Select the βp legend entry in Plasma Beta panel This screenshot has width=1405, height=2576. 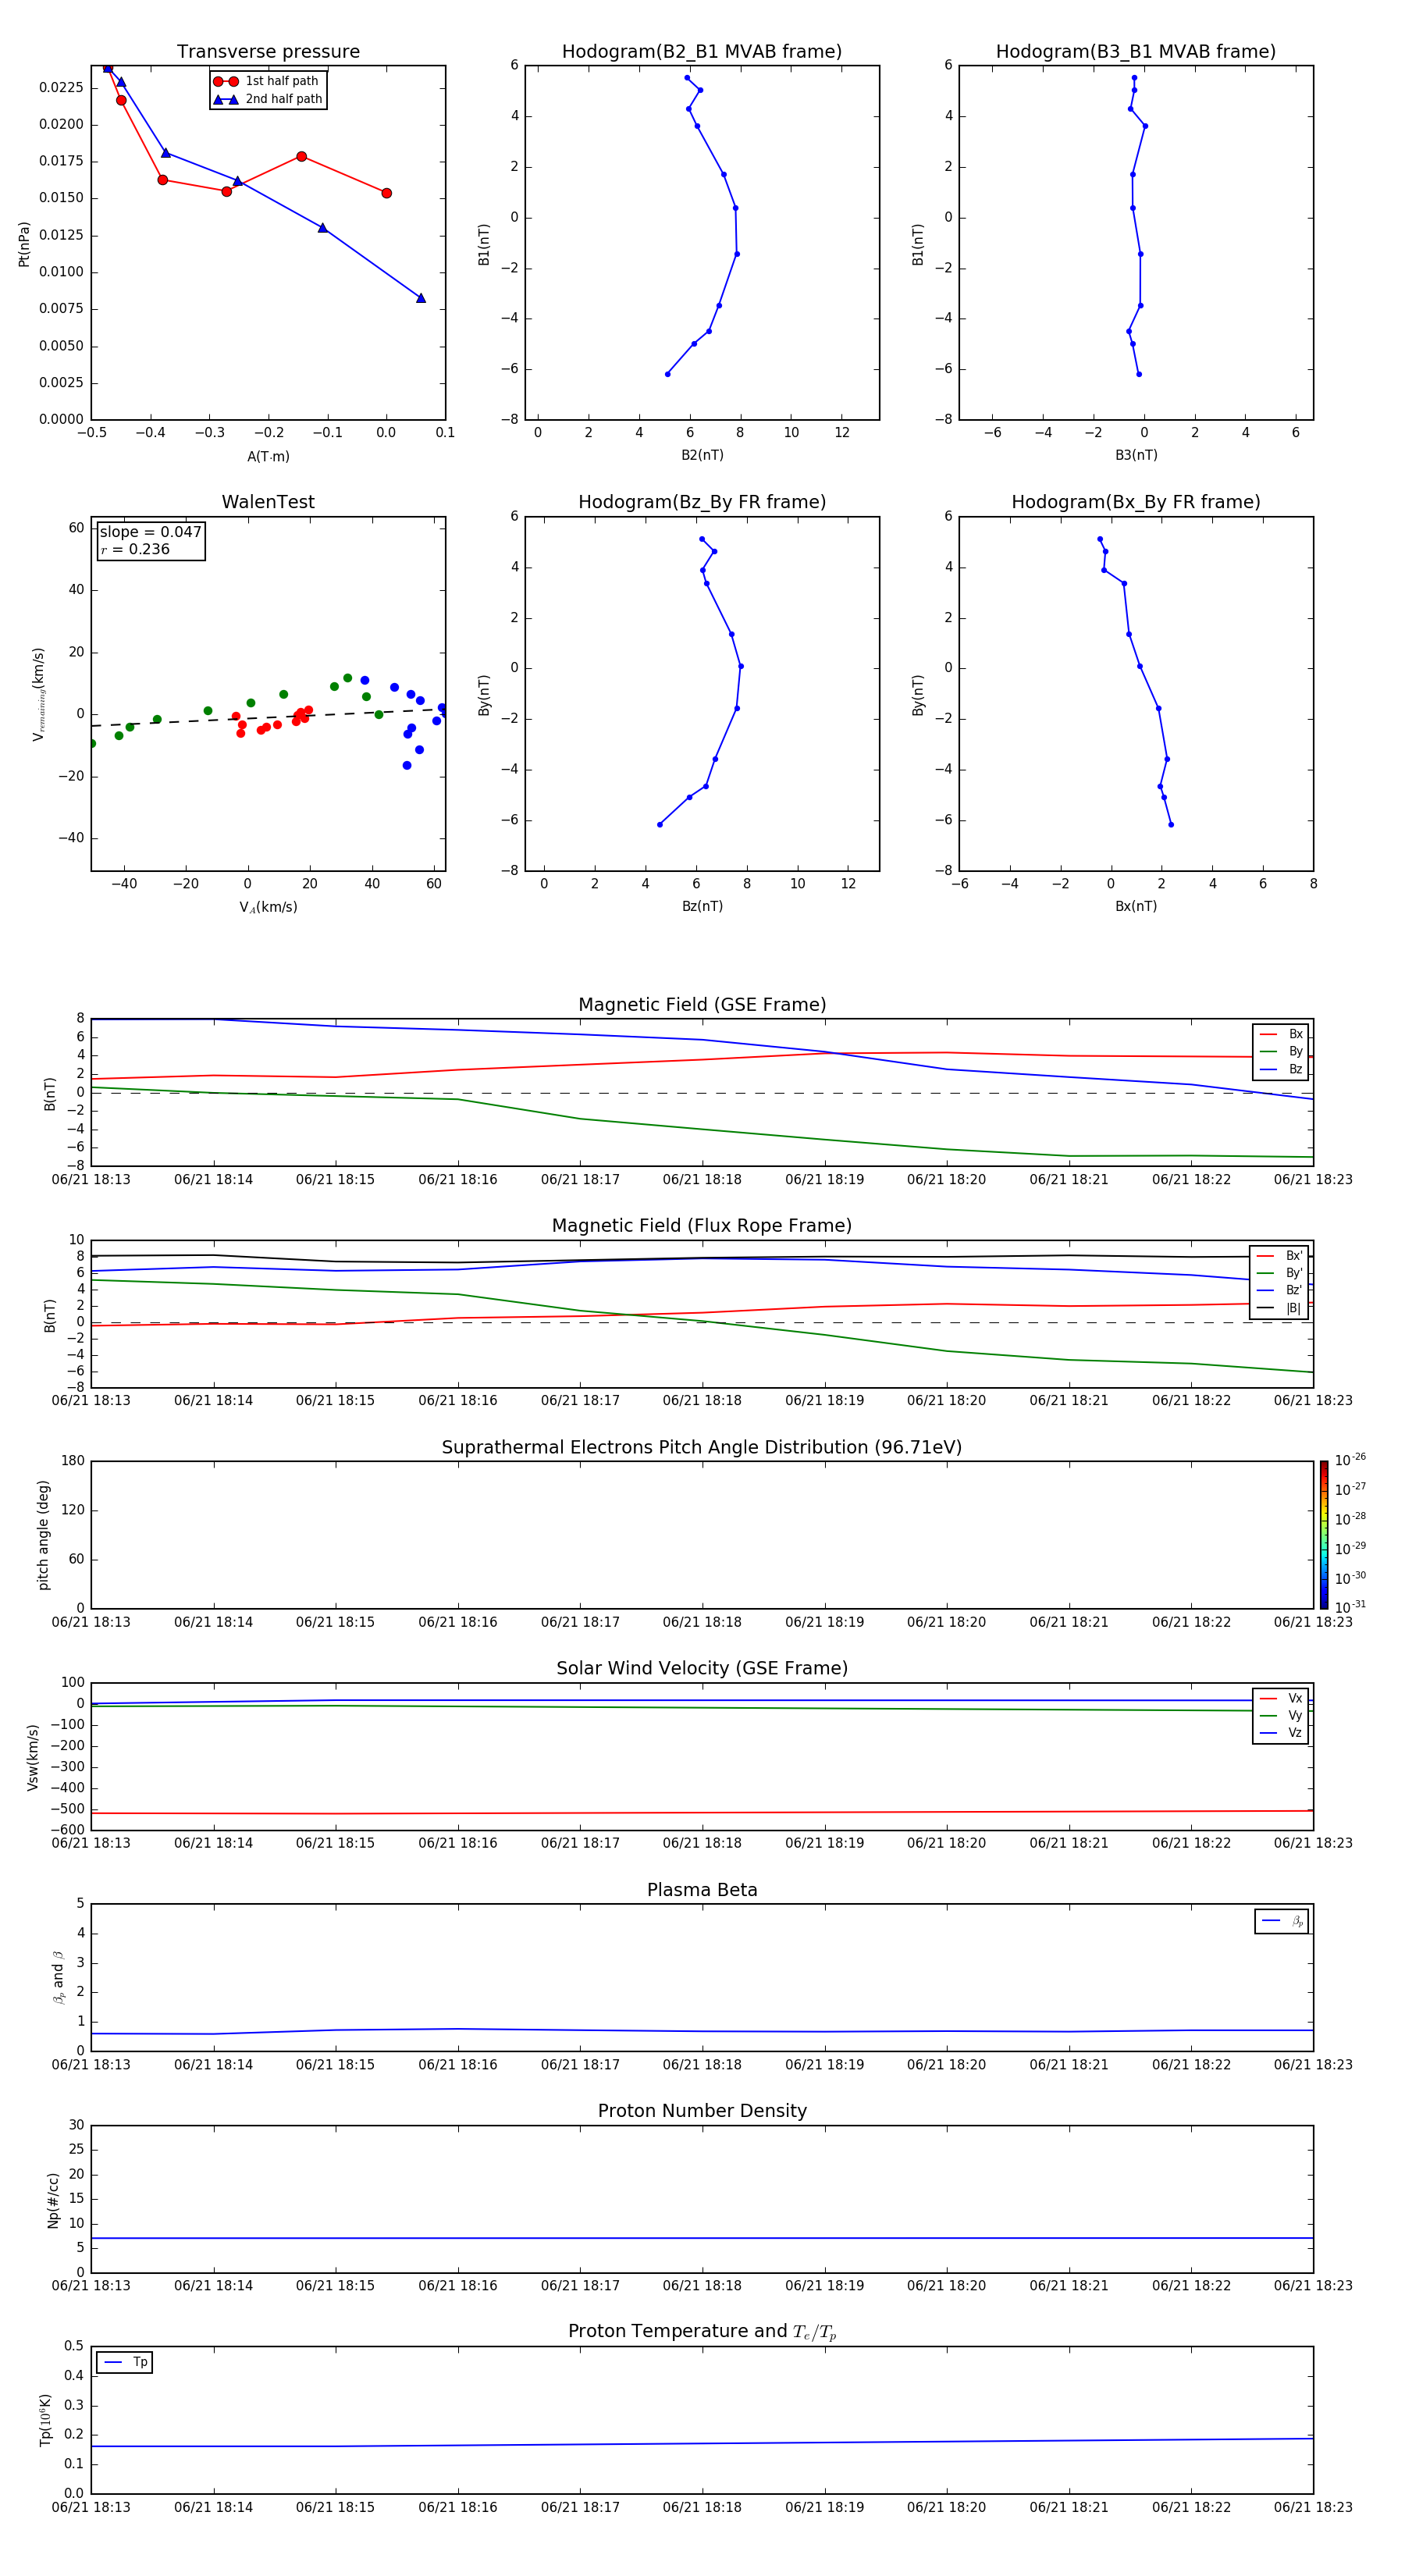point(1282,1921)
